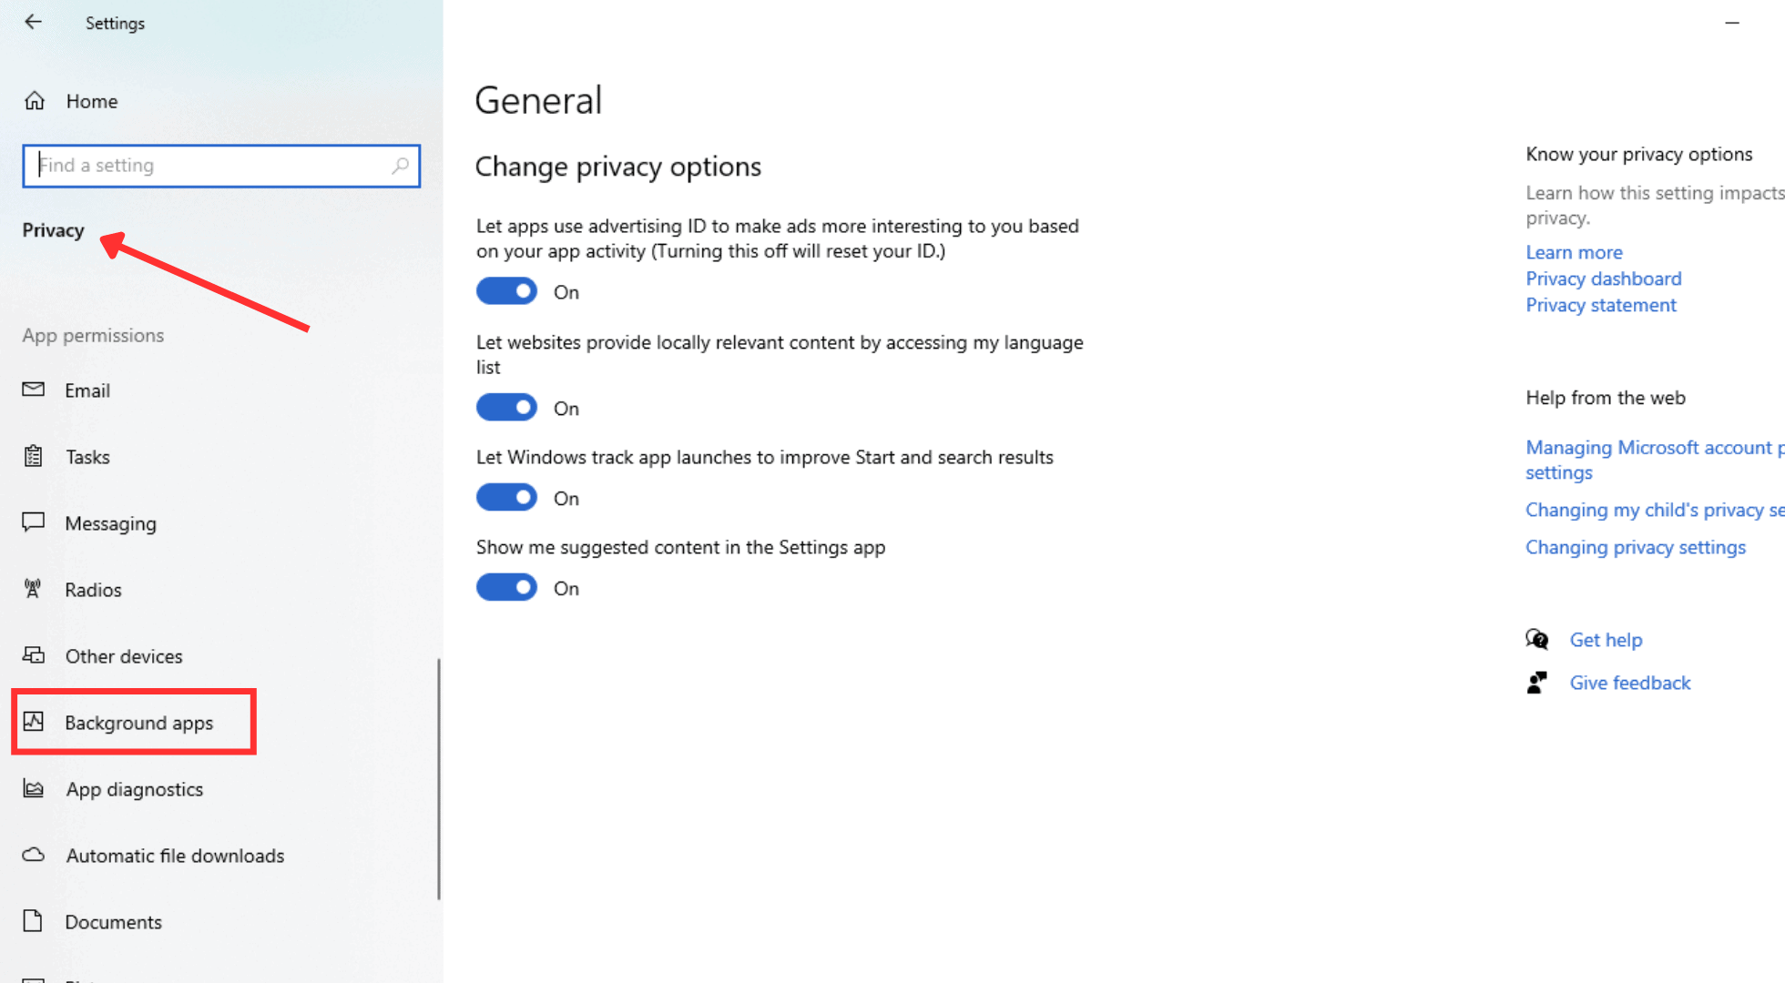Click in the Find a setting box
The width and height of the screenshot is (1785, 983).
point(209,166)
